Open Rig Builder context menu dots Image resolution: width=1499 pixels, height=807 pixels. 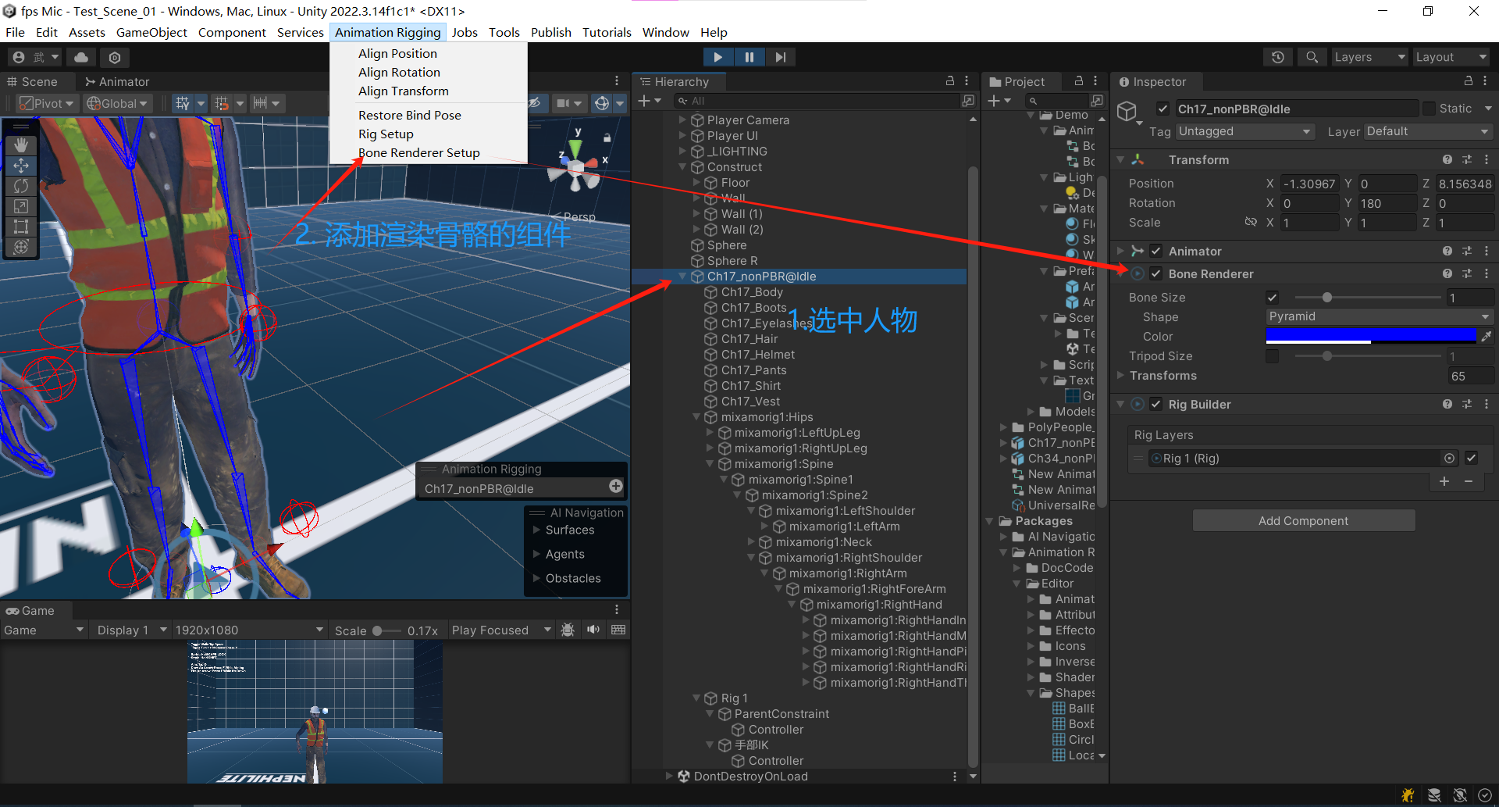(1487, 405)
